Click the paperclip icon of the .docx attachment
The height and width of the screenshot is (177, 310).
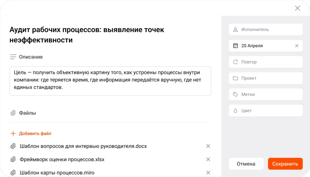pos(13,146)
